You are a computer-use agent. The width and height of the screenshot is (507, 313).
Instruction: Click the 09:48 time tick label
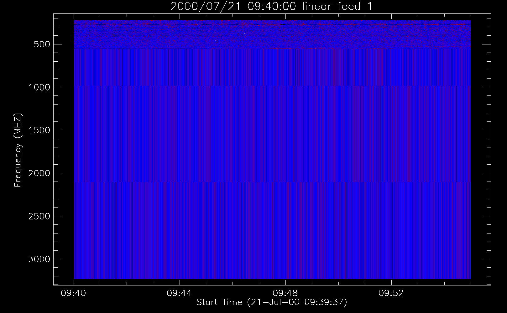[285, 293]
